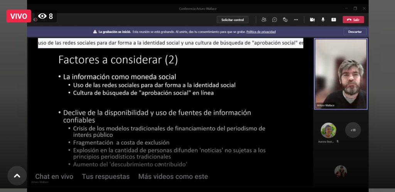The width and height of the screenshot is (395, 192).
Task: Open the reactions icon in toolbar
Action: click(285, 20)
